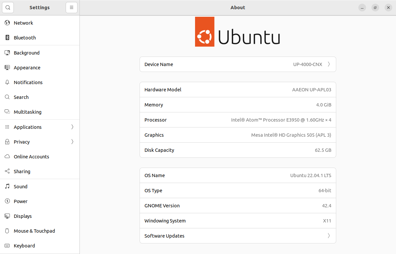
Task: Select Sharing in sidebar
Action: (x=40, y=172)
